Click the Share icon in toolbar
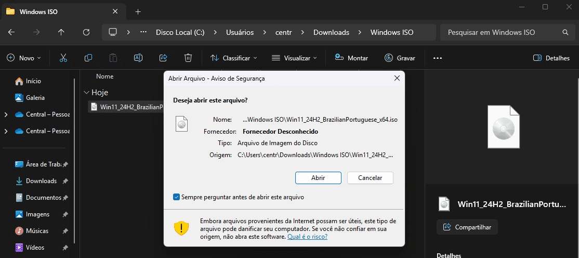Image resolution: width=579 pixels, height=258 pixels. (x=163, y=58)
